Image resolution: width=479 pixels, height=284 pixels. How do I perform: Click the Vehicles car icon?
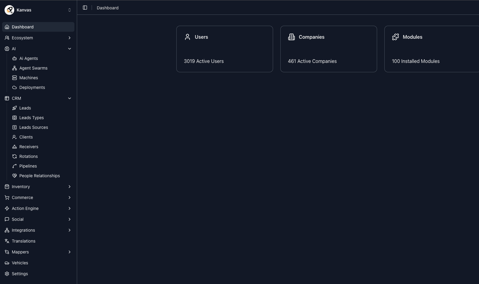(7, 263)
